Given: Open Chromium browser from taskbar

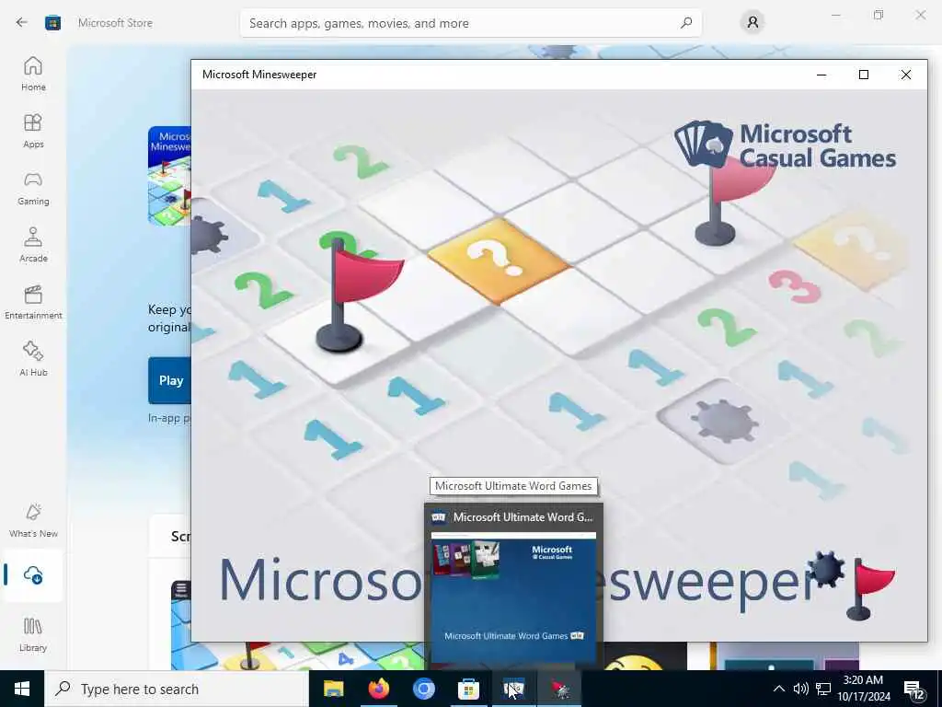Looking at the screenshot, I should 423,689.
